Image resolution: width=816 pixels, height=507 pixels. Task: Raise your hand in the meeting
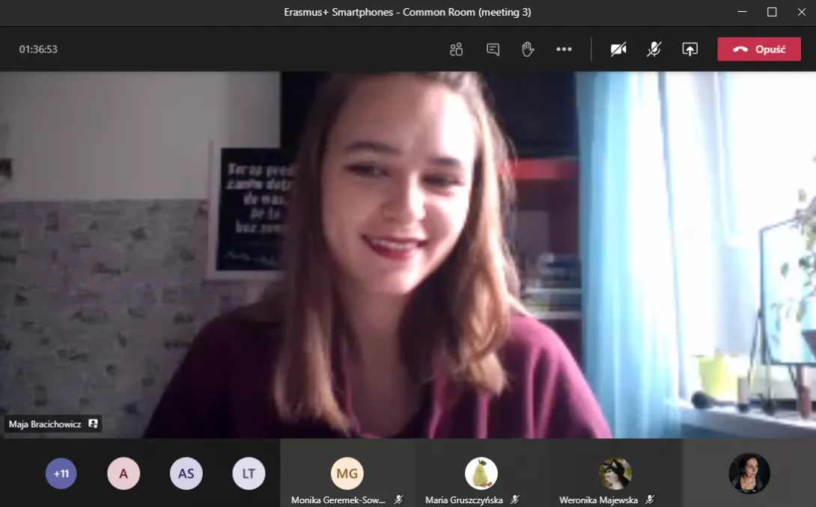tap(528, 49)
